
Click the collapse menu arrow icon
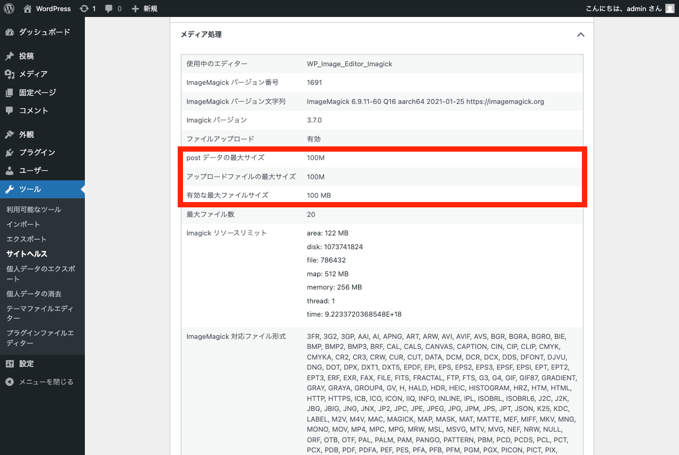[10, 382]
